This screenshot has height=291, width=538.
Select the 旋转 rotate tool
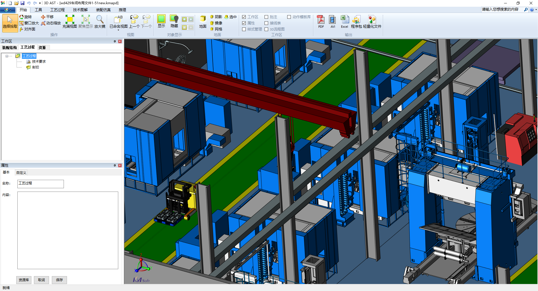25,17
